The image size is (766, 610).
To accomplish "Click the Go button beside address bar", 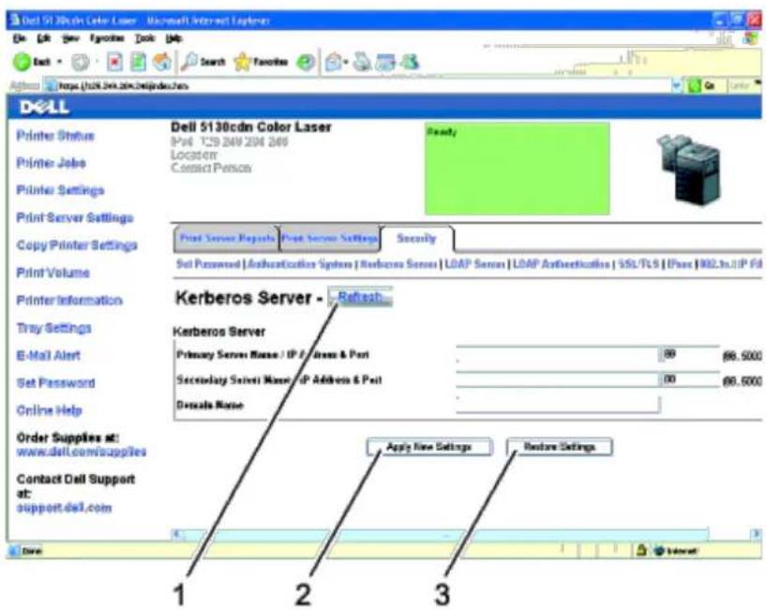I will [702, 86].
